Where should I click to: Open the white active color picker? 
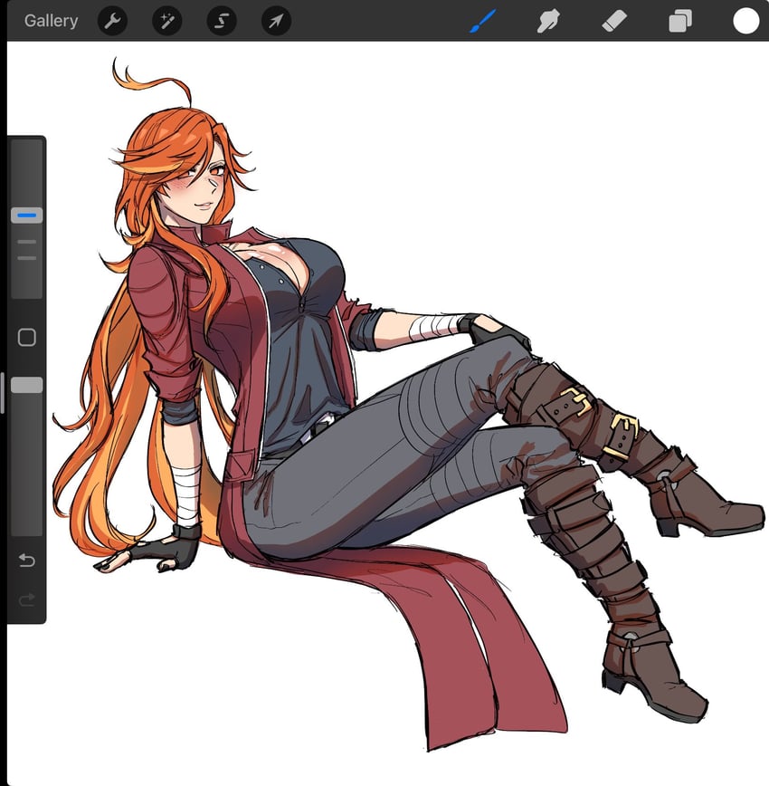(746, 21)
